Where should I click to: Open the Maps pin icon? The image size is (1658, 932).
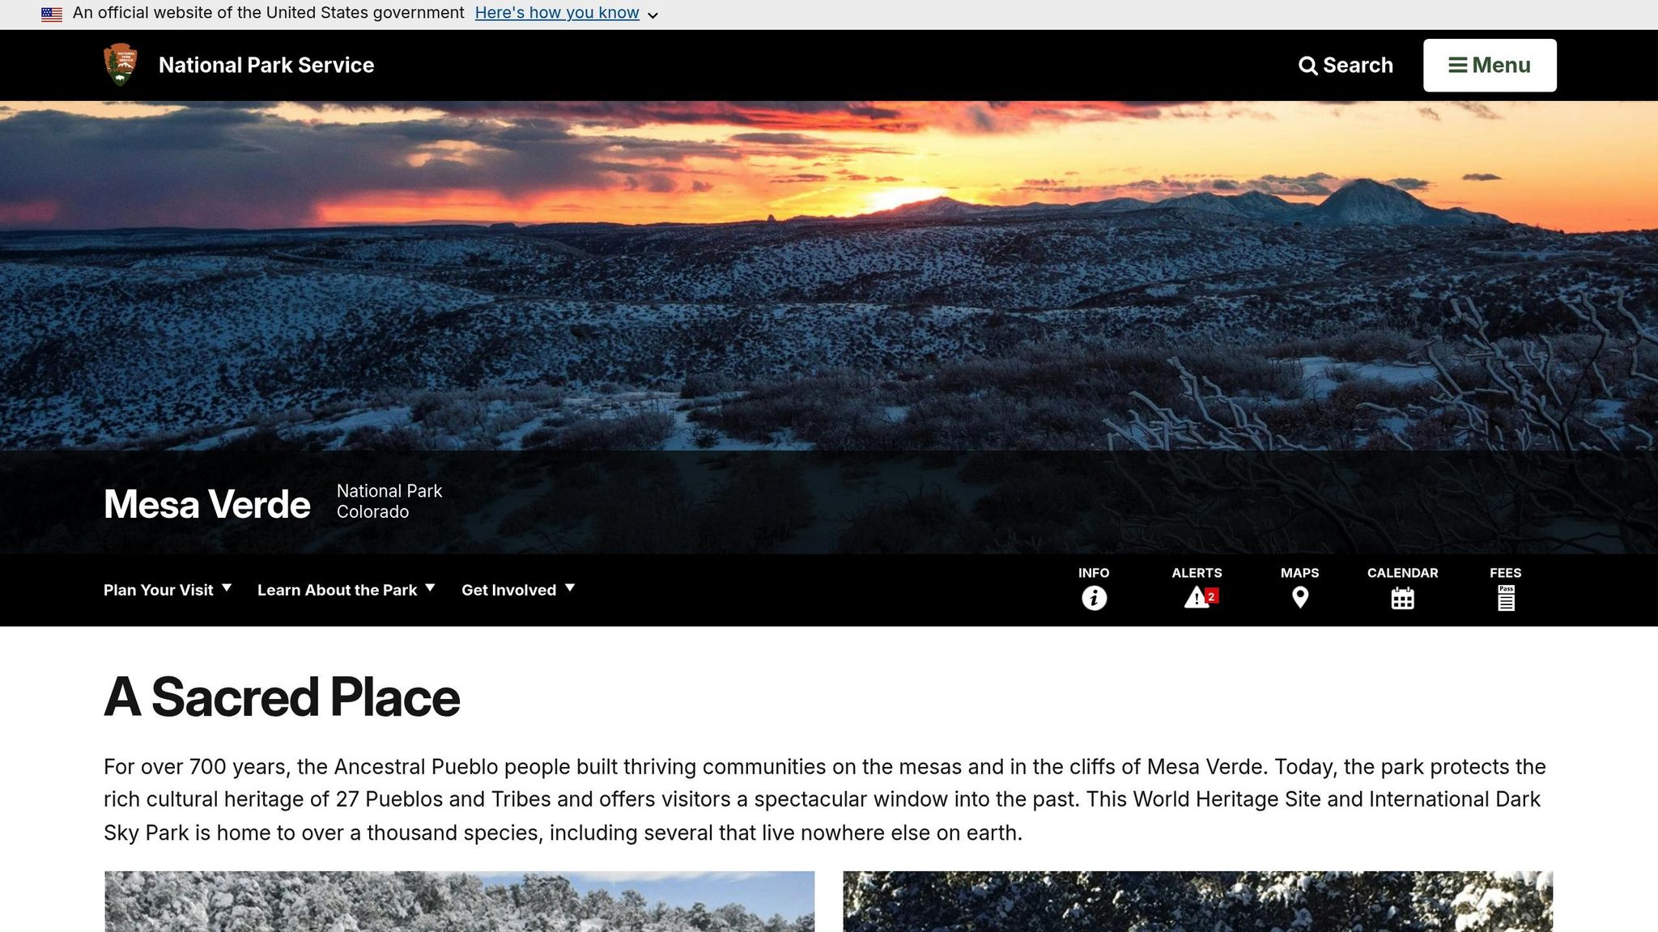click(x=1300, y=598)
